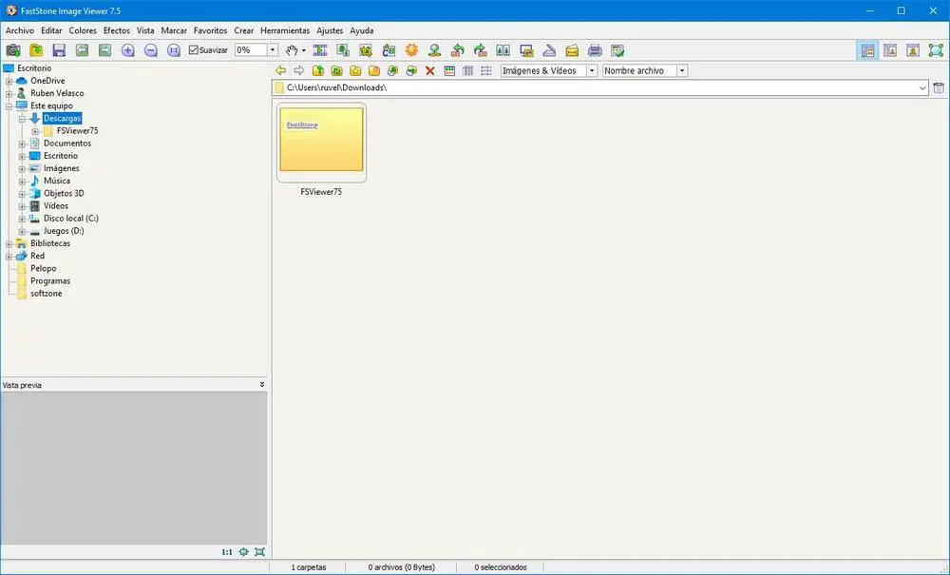Select the softzone folder in tree
The width and height of the screenshot is (950, 575).
click(x=46, y=294)
